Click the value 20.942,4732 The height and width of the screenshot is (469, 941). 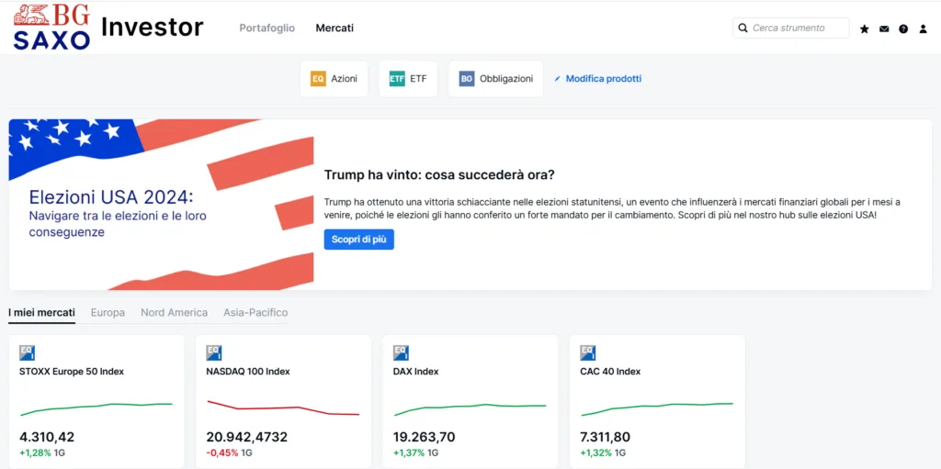[246, 437]
